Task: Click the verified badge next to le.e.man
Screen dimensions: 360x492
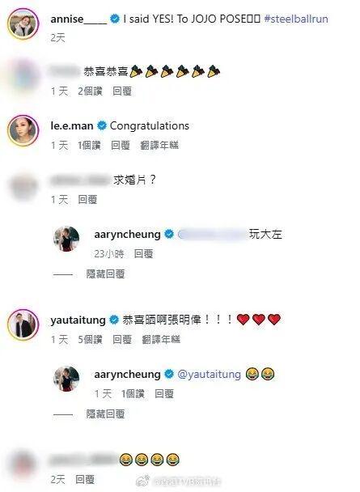Action: (102, 125)
